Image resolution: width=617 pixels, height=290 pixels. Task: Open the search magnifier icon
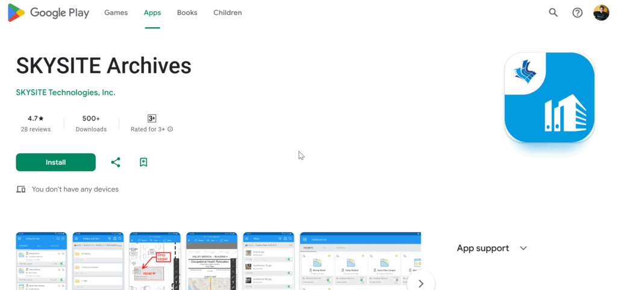point(553,13)
